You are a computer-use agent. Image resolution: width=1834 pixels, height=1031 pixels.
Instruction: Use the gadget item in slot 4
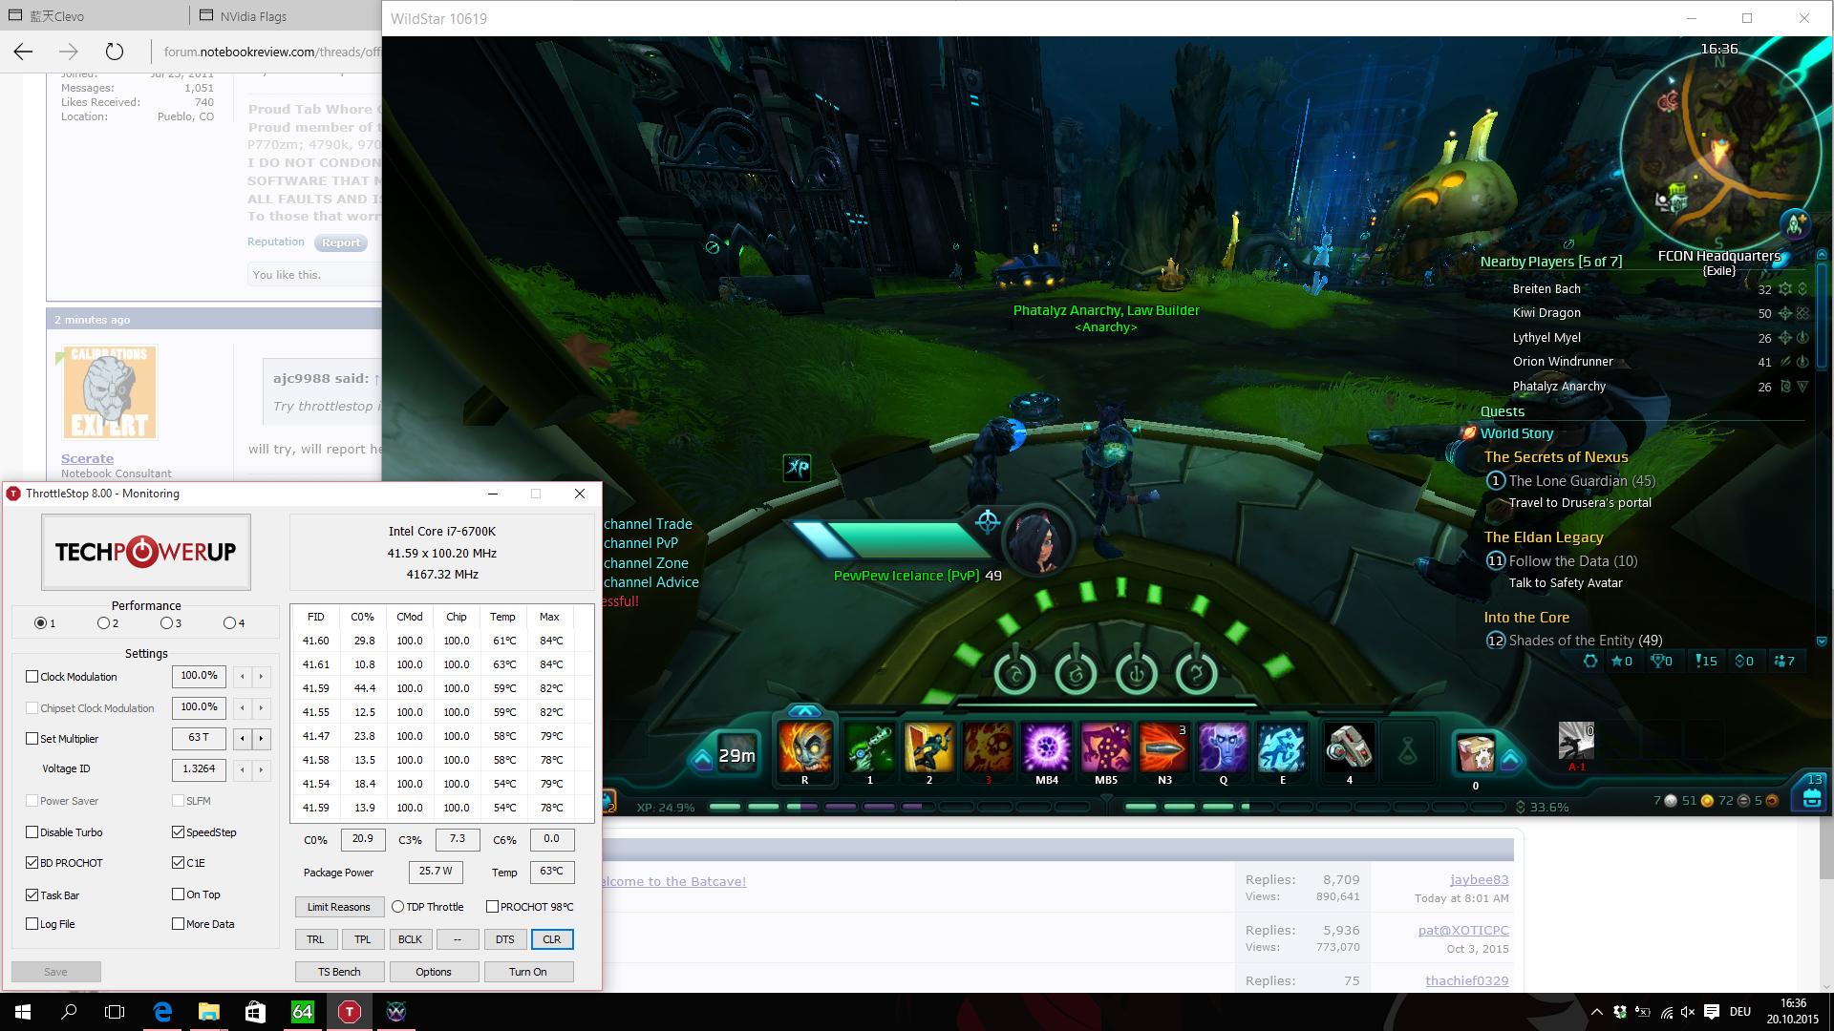click(x=1349, y=747)
